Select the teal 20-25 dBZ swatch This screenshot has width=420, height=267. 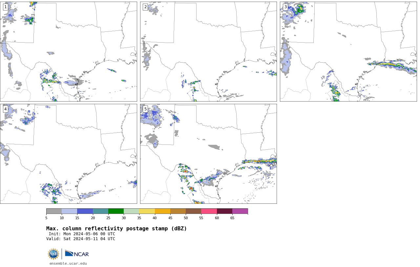point(100,211)
